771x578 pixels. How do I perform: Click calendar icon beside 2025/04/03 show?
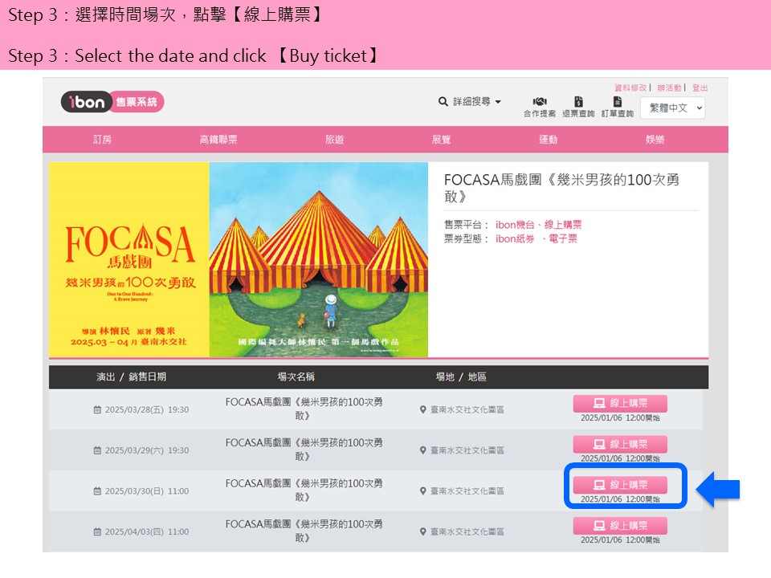tap(97, 532)
